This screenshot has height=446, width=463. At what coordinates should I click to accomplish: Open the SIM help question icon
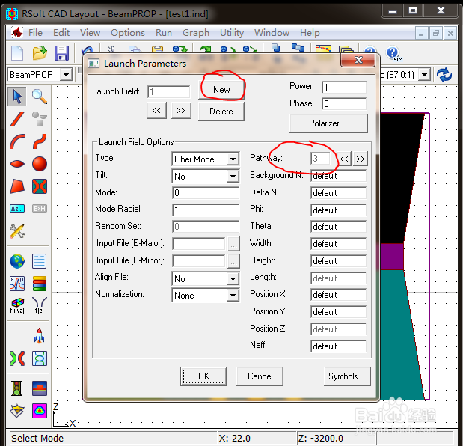point(393,54)
